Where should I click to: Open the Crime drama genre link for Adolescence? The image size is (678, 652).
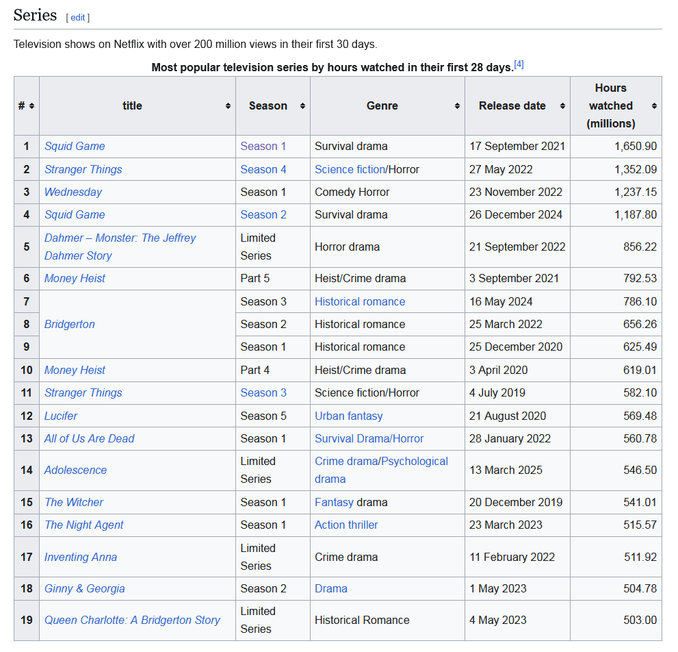(x=346, y=462)
